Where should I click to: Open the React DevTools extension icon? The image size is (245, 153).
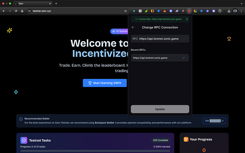(134, 11)
